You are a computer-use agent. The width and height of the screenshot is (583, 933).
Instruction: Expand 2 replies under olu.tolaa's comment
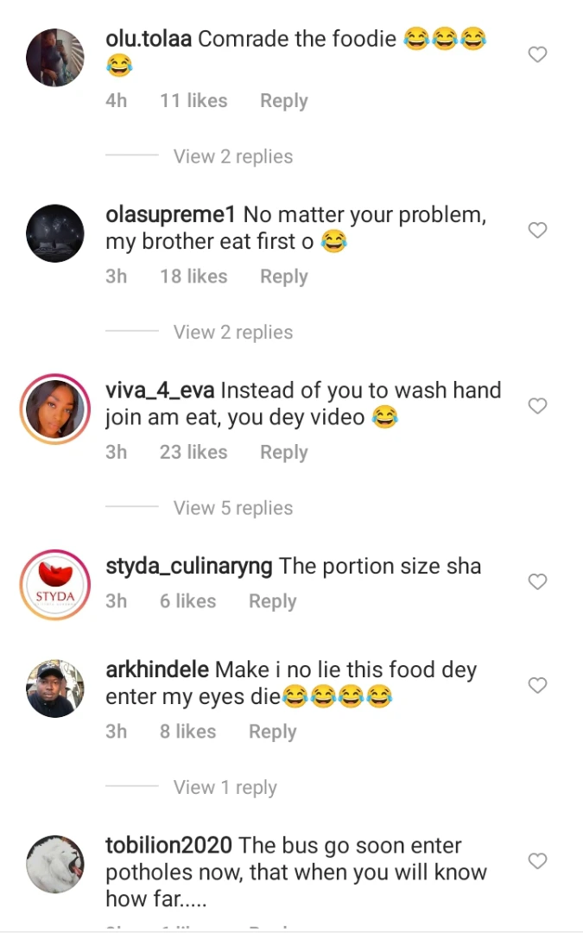(x=232, y=156)
